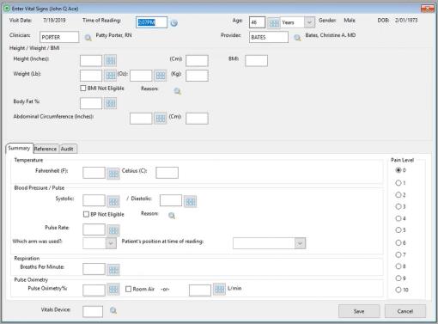Enable the Room Air checkbox
The height and width of the screenshot is (324, 438).
pos(129,289)
